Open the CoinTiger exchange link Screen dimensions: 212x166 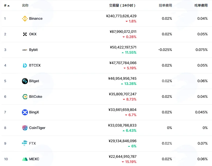coord(37,128)
